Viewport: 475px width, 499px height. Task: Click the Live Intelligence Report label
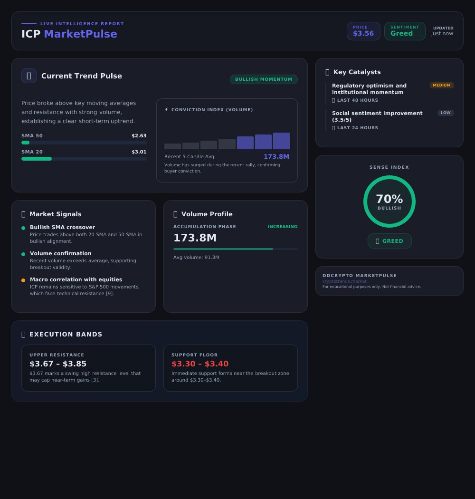(82, 24)
